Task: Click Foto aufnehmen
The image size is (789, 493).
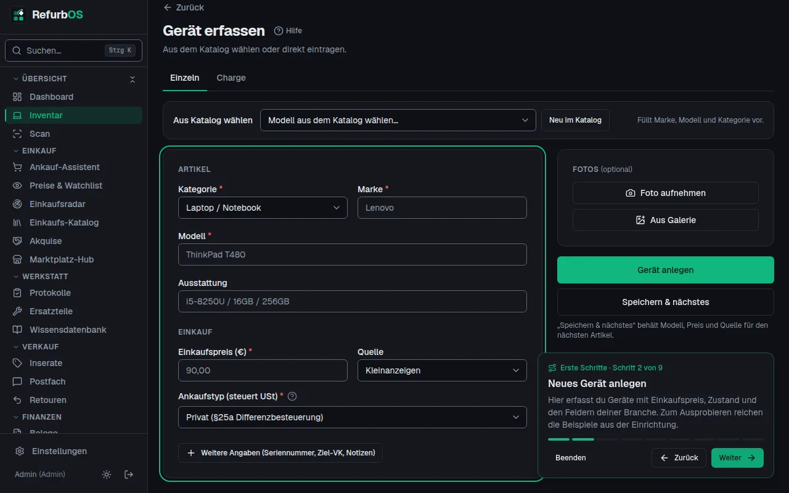Action: [666, 193]
